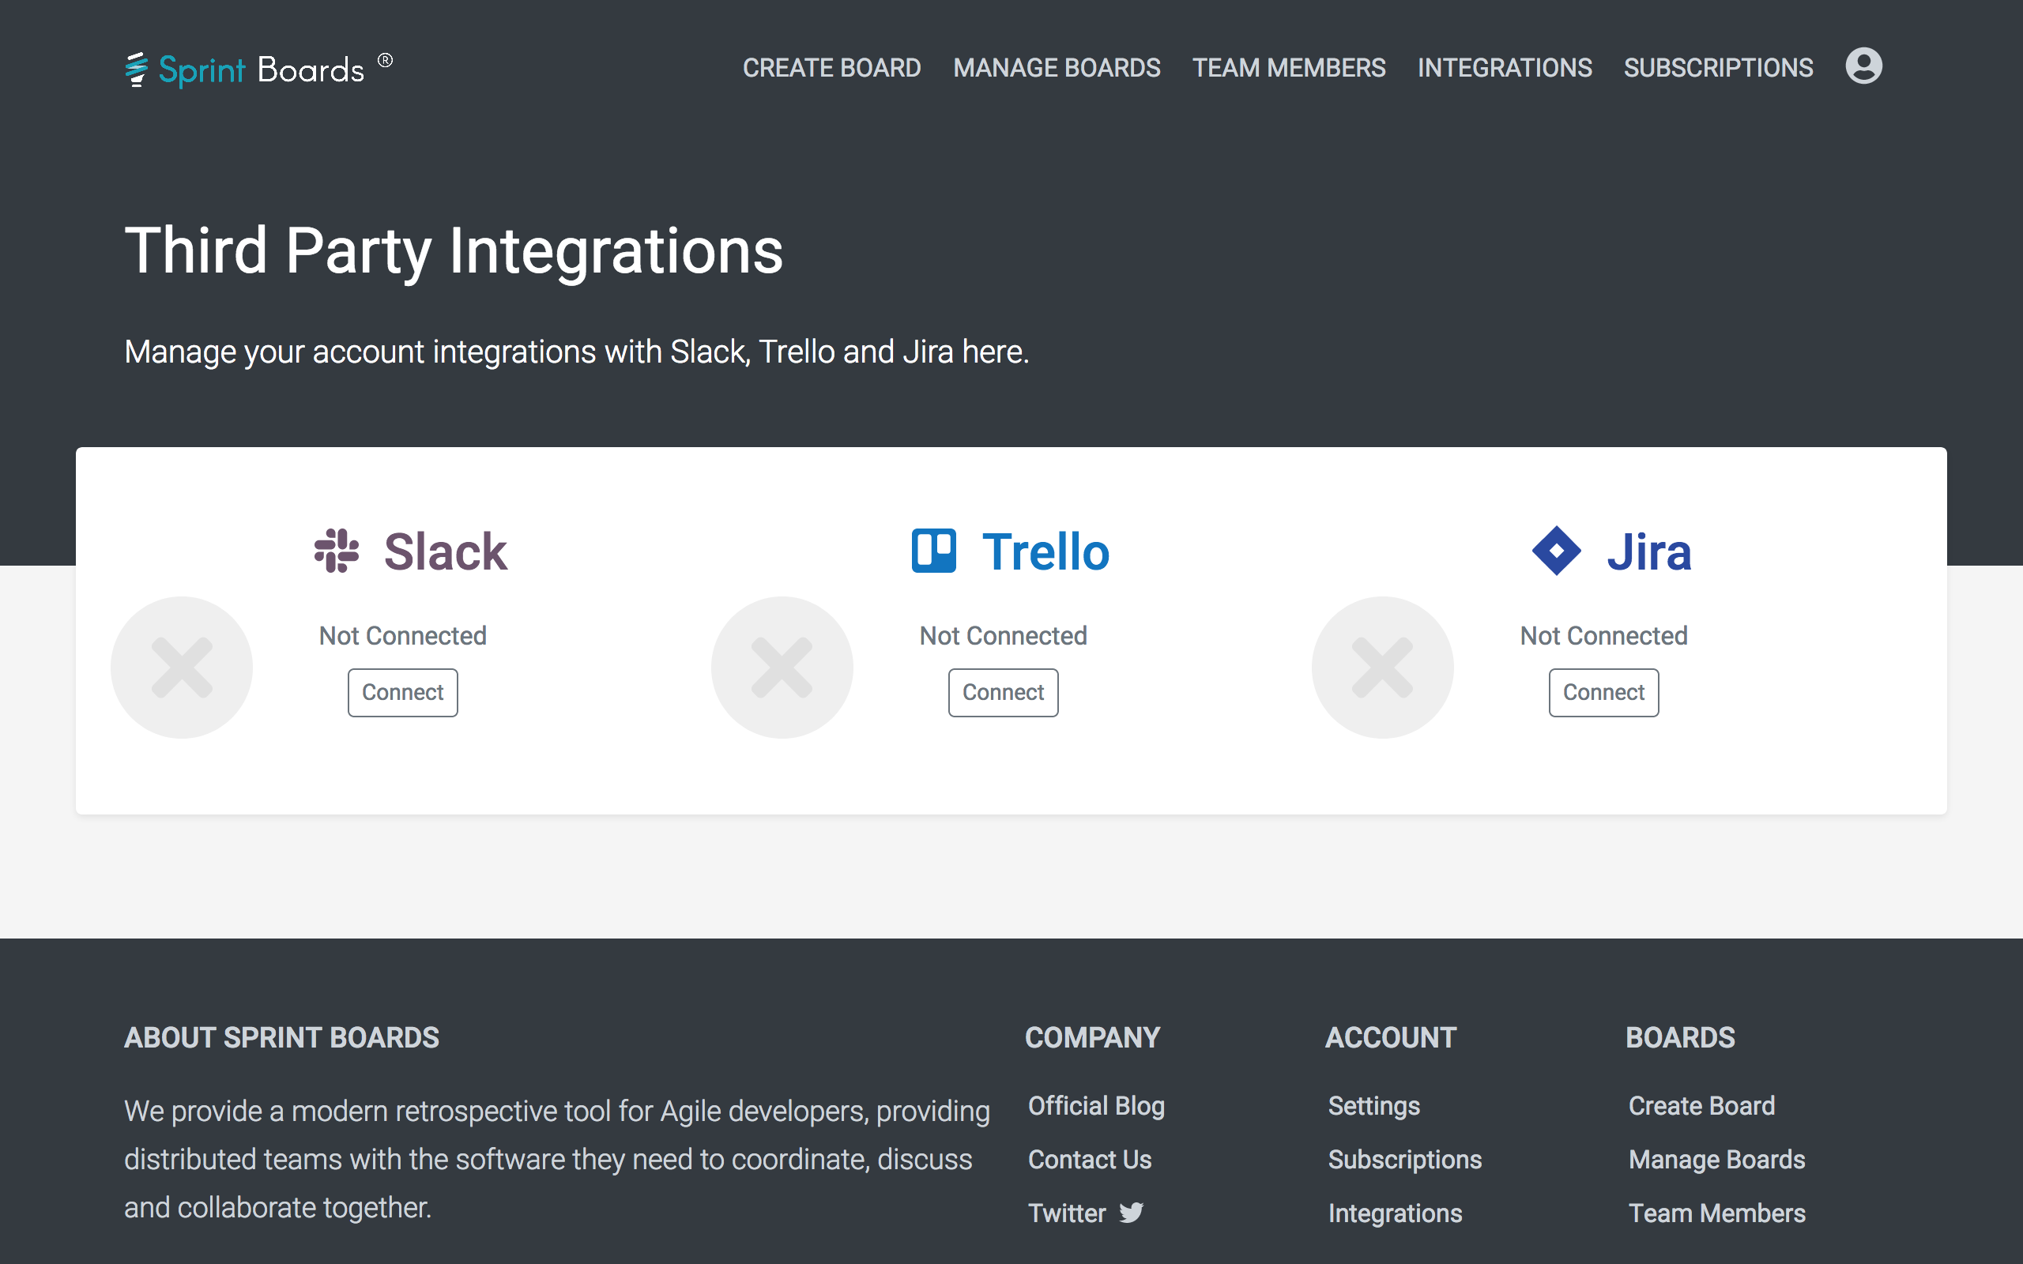The height and width of the screenshot is (1264, 2023).
Task: Click Jira's not-connected X status icon
Action: 1383,667
